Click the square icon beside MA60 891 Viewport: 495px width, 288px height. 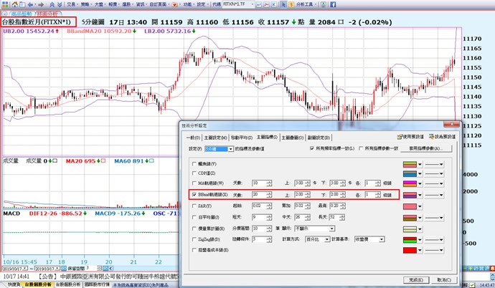(x=152, y=161)
